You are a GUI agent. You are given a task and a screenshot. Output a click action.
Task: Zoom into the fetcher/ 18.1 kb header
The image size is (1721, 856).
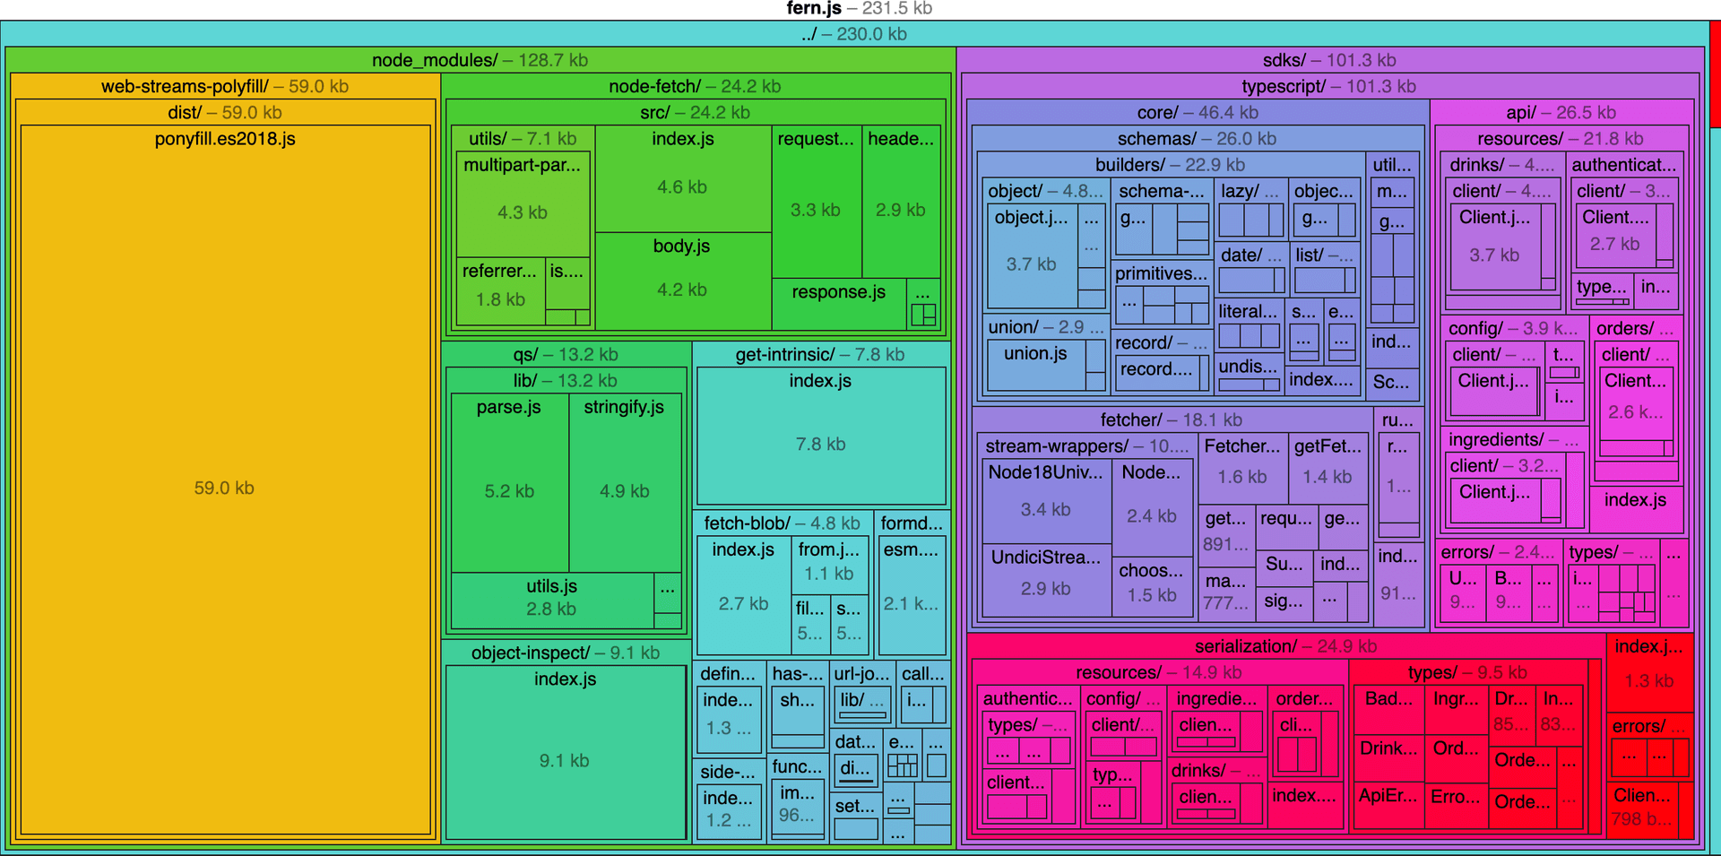[x=1171, y=419]
